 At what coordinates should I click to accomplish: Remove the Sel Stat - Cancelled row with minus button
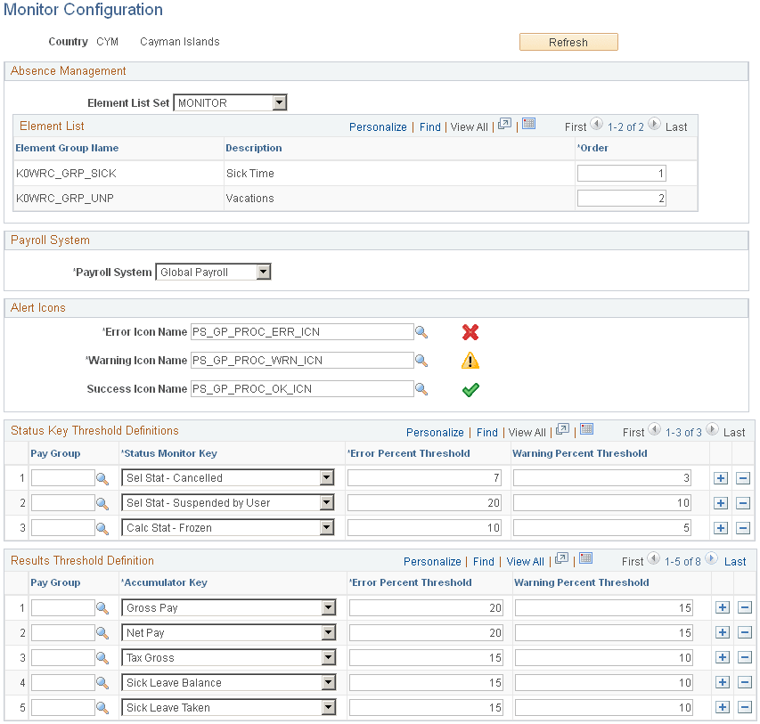(743, 478)
